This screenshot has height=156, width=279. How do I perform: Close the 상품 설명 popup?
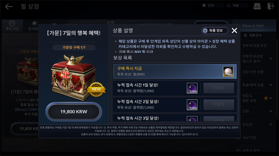(234, 31)
